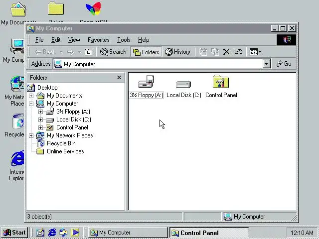Select Control Panel in folder tree
Screen dimensions: 319x239
[72, 127]
